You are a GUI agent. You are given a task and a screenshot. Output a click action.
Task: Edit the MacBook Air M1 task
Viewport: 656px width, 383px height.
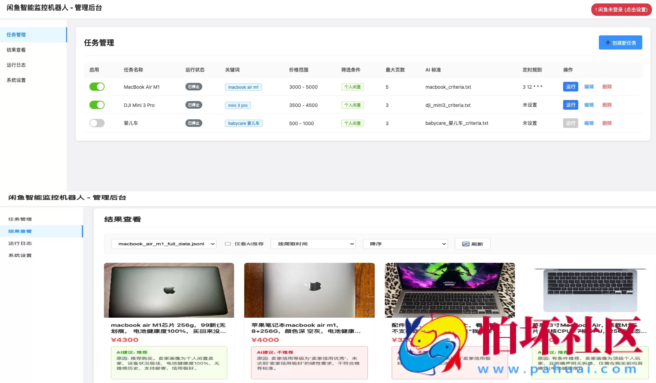(x=589, y=87)
